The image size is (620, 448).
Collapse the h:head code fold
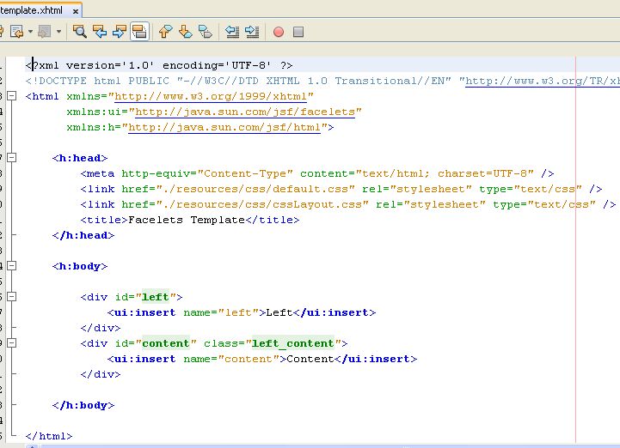click(12, 158)
